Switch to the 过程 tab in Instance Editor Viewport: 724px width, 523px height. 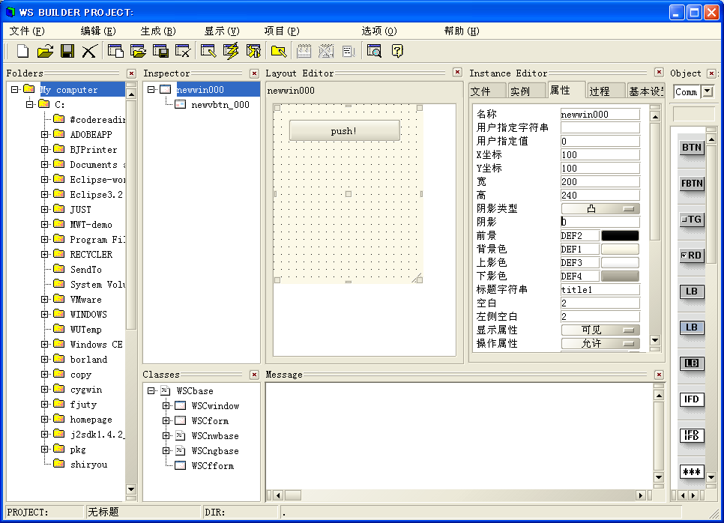click(x=606, y=91)
